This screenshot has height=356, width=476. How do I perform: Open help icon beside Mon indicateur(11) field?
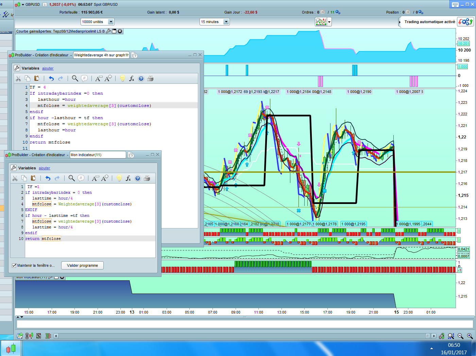[131, 155]
